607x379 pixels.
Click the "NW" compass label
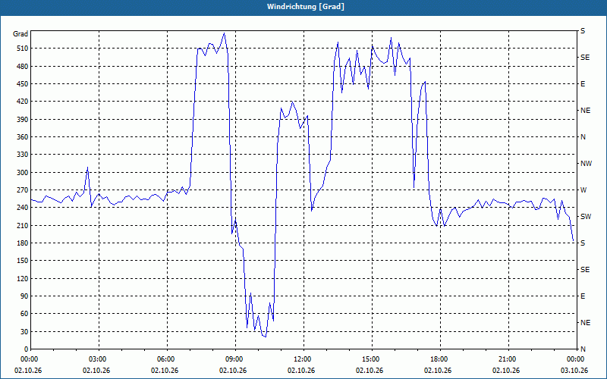pos(586,164)
